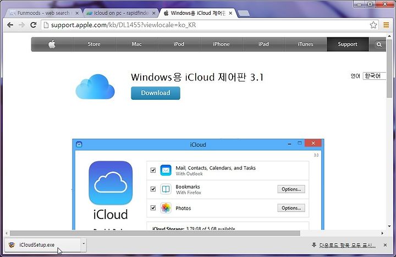This screenshot has width=396, height=257.
Task: Open the search magnifier in Apple nav bar
Action: point(379,45)
